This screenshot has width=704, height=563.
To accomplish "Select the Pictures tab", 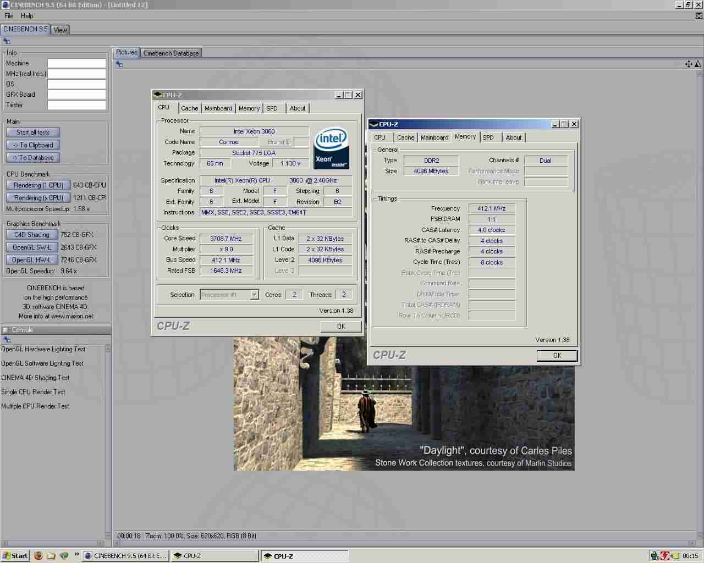I will coord(127,52).
